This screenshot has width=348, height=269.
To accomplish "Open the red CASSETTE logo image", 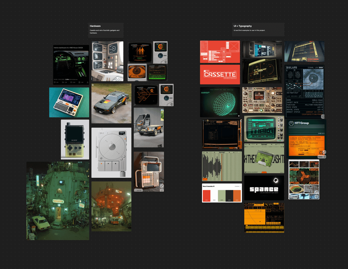I will point(220,74).
